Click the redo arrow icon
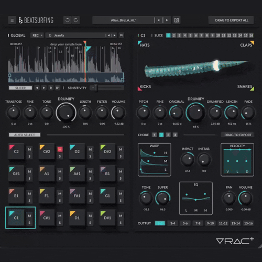Image resolution: width=262 pixels, height=262 pixels. (x=75, y=20)
